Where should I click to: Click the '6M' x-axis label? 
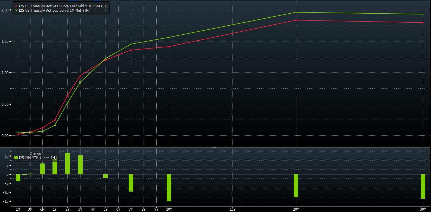[x=42, y=209]
